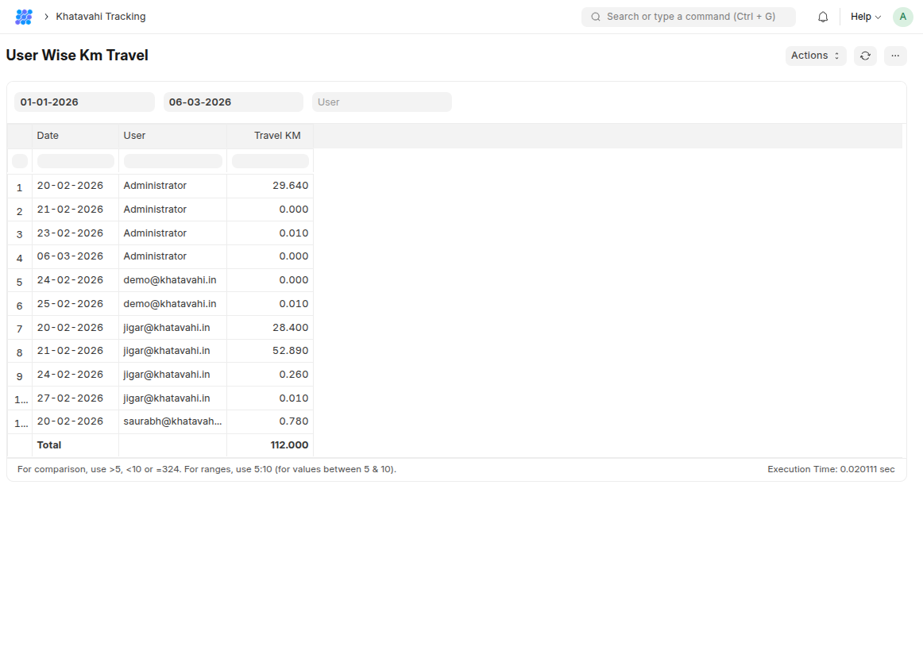
Task: Sort by the Date column header
Action: click(x=75, y=136)
